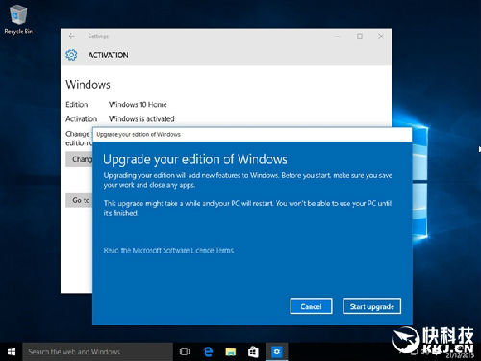
Task: Read the Microsoft Software Licence Terms link
Action: pyautogui.click(x=168, y=250)
